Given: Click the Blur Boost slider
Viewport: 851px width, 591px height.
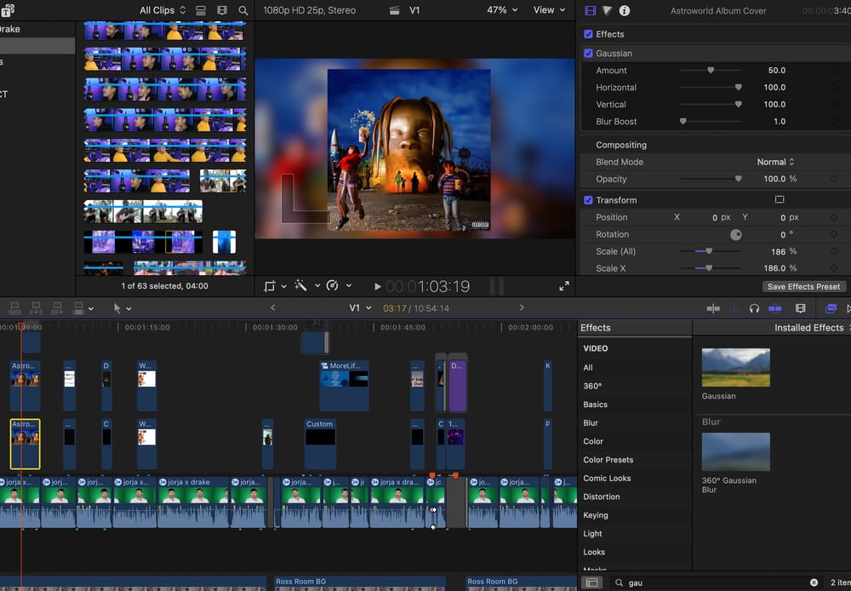Looking at the screenshot, I should click(711, 121).
